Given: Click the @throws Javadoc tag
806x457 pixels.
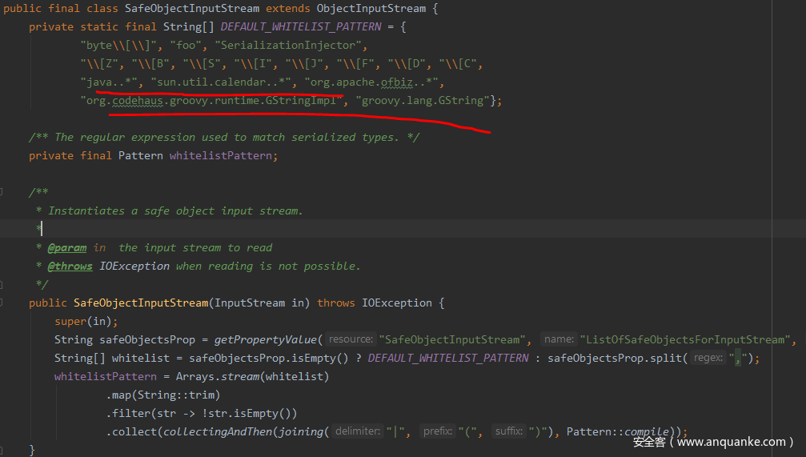Looking at the screenshot, I should point(70,267).
